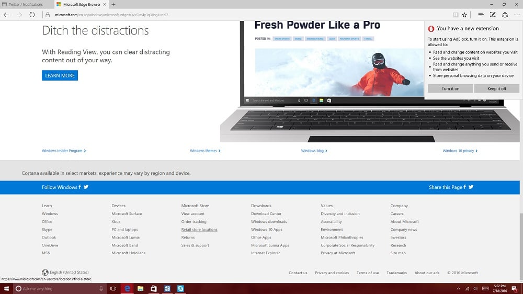Open the Windows Insider Program link

(x=64, y=151)
